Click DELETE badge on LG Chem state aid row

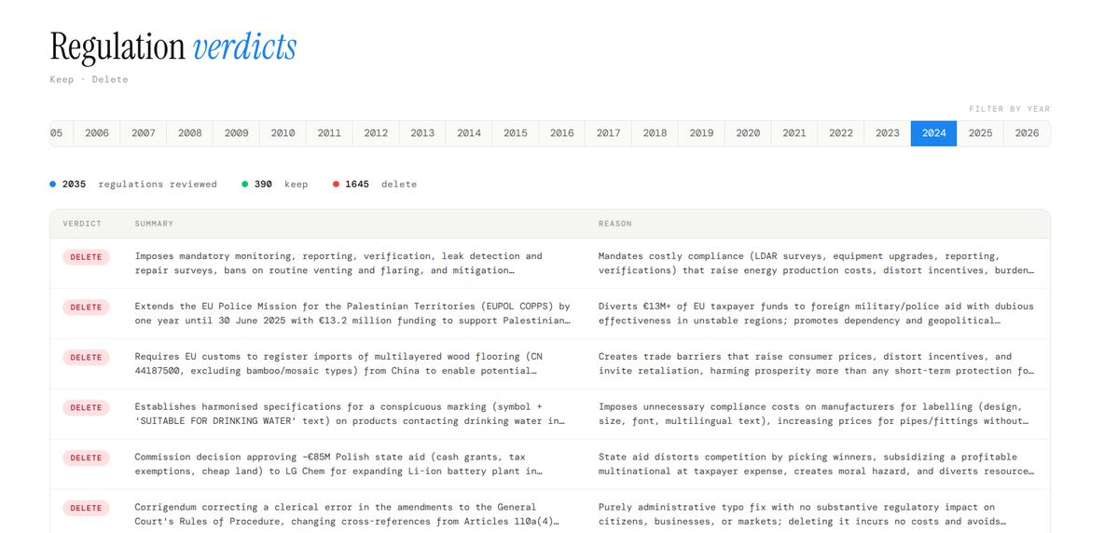click(x=87, y=458)
